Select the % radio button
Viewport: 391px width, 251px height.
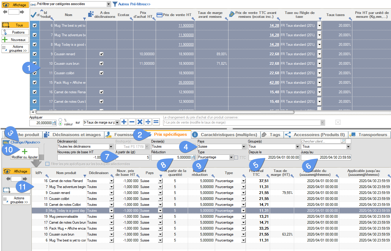[61, 120]
